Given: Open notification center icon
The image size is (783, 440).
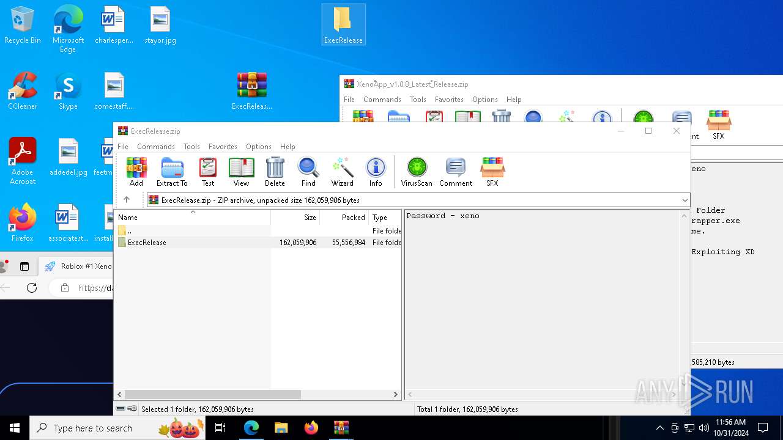Looking at the screenshot, I should click(763, 428).
